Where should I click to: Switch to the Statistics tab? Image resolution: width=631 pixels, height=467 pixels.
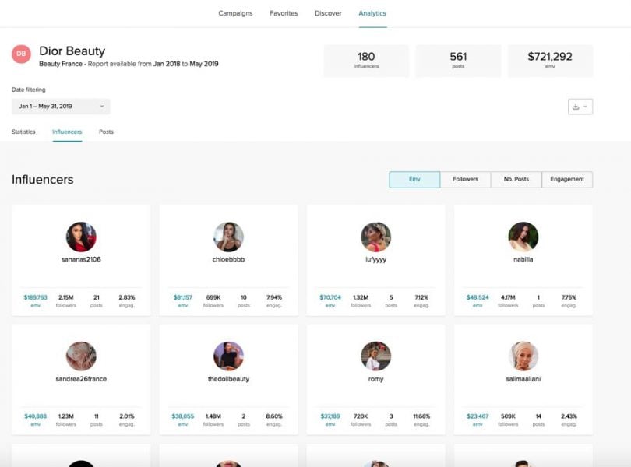click(23, 132)
